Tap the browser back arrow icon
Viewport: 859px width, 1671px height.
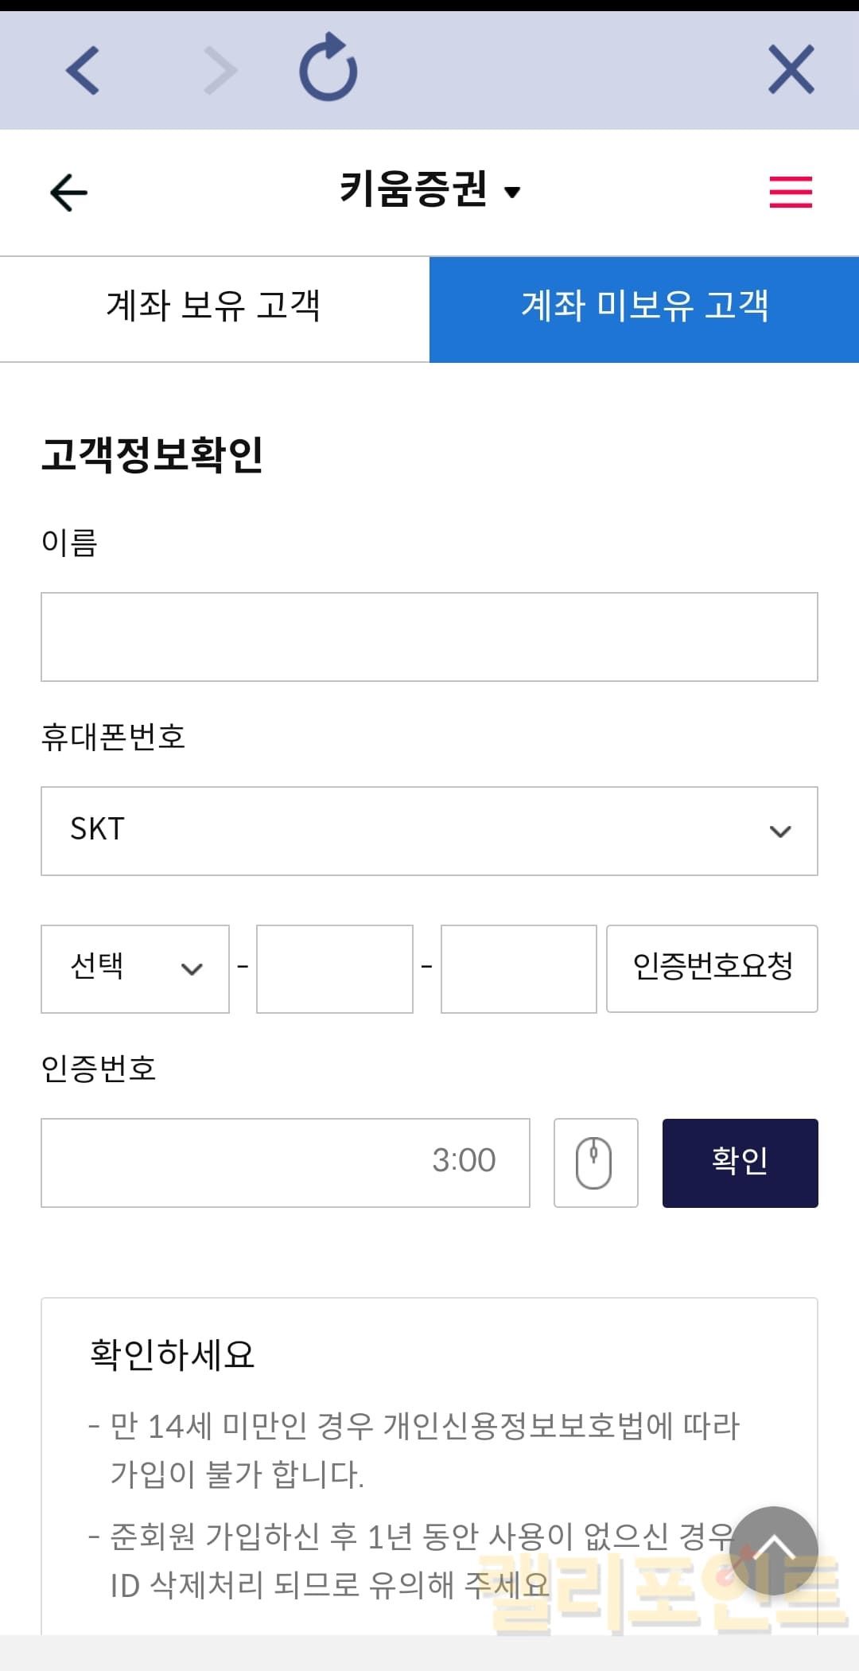[83, 70]
